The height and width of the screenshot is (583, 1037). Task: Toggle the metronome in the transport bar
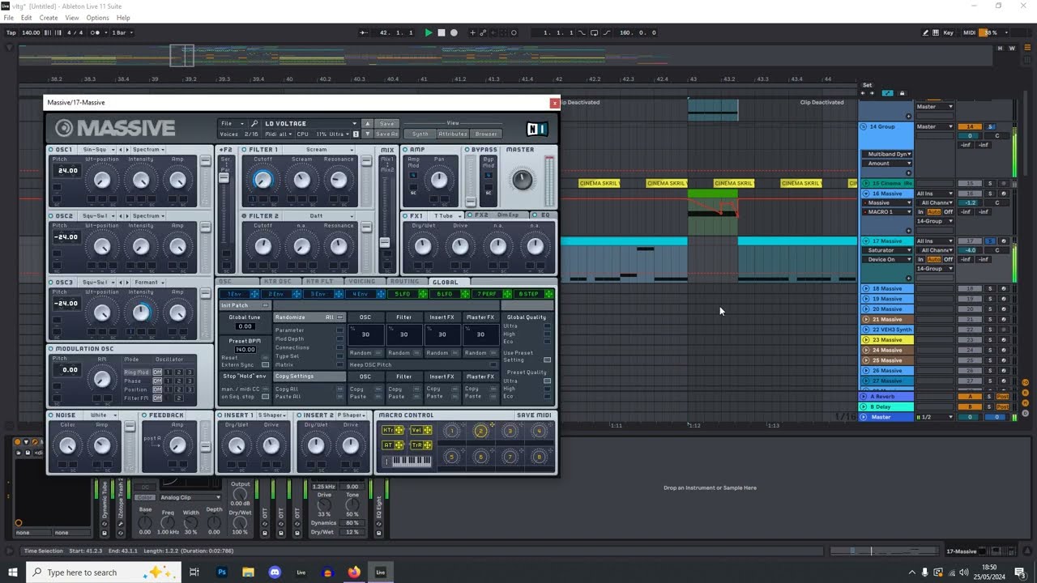pos(96,32)
